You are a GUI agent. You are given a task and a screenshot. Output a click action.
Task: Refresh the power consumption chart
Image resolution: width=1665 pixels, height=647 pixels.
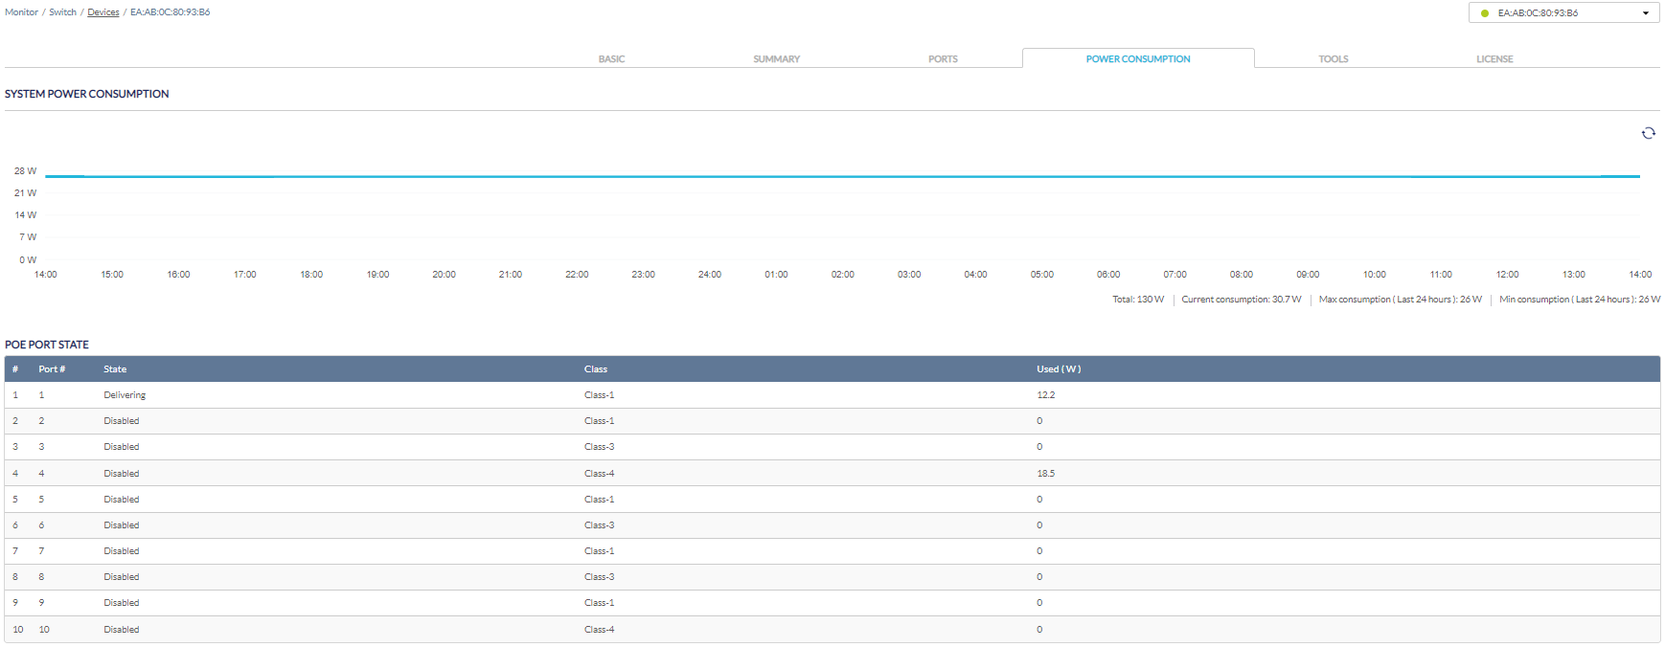point(1648,133)
